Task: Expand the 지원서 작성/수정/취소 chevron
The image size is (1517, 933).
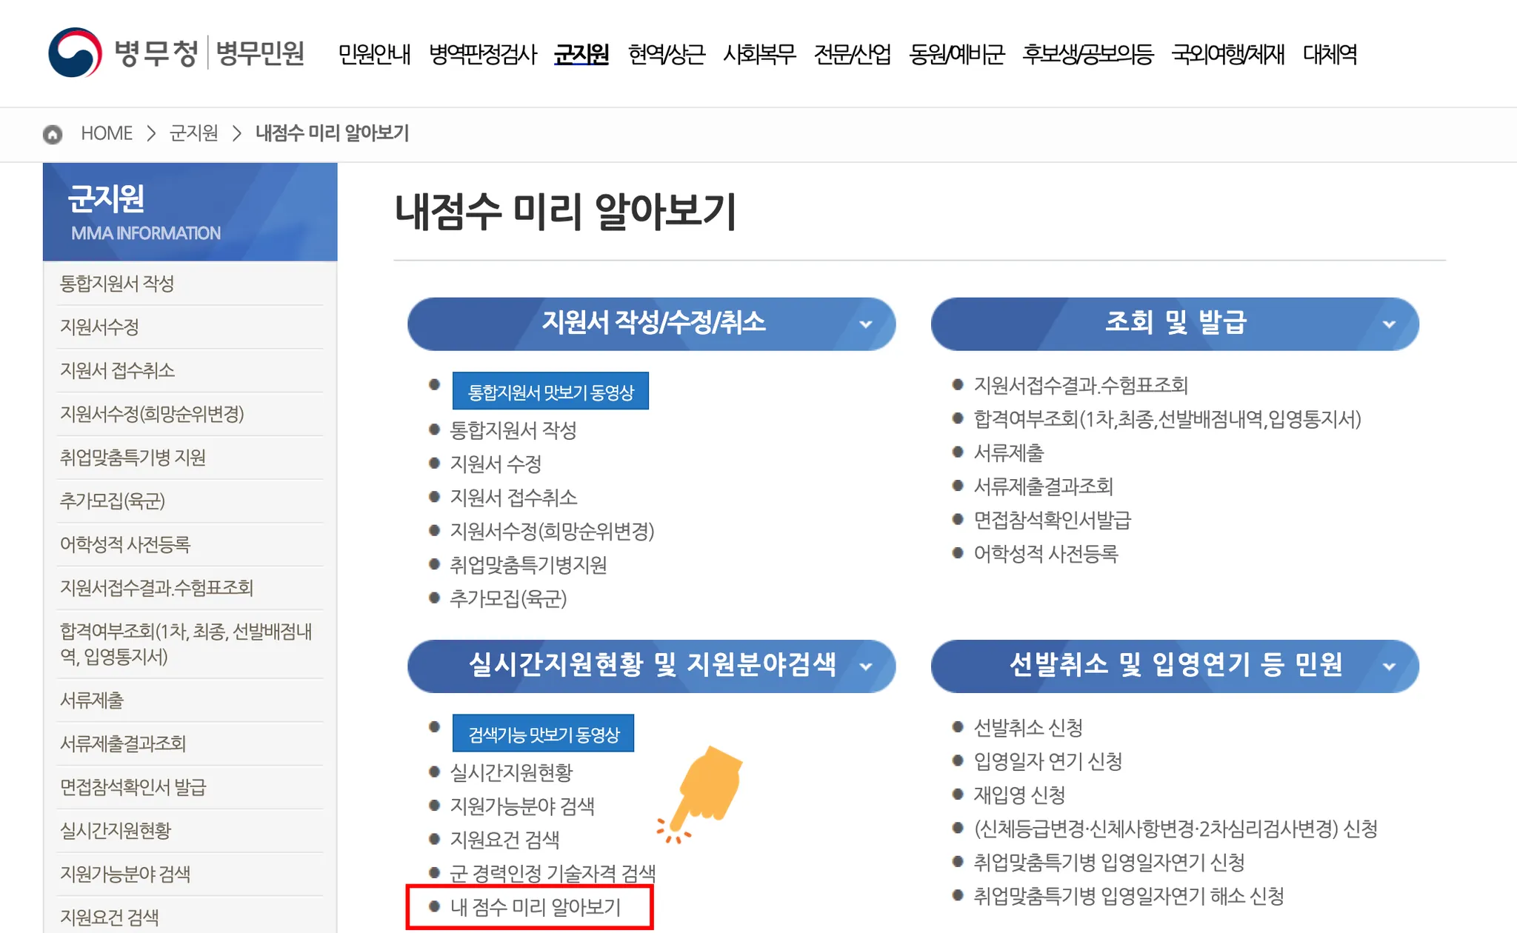Action: pos(865,324)
